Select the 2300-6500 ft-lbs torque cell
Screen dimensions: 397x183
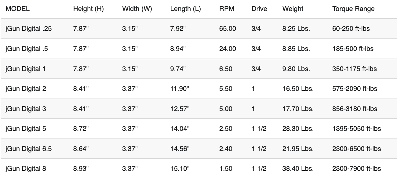click(356, 149)
